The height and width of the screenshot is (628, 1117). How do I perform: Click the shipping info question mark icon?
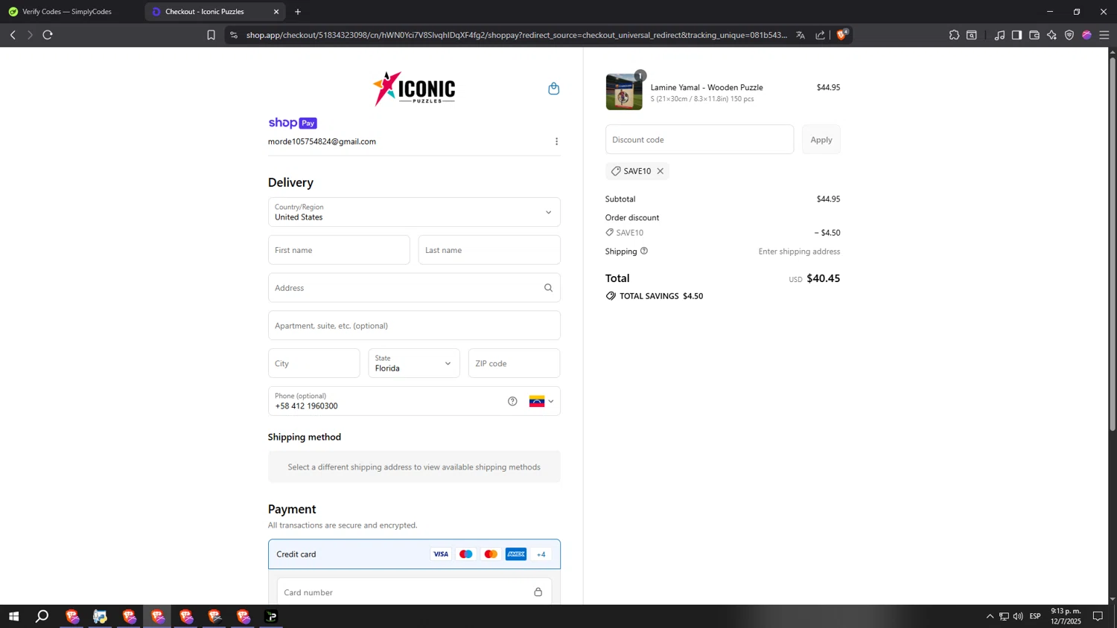click(x=644, y=251)
